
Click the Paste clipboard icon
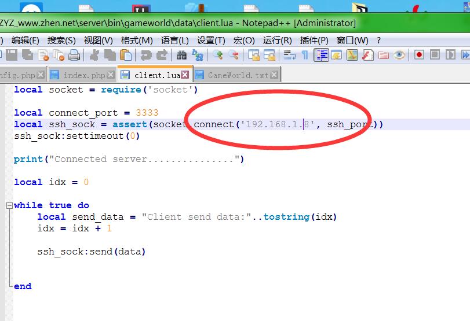coord(125,55)
